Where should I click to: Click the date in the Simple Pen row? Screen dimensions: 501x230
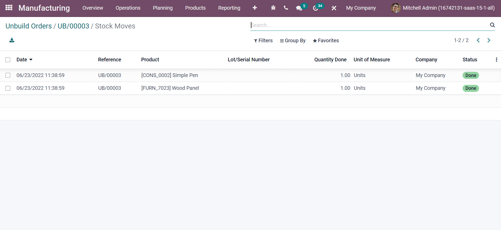pyautogui.click(x=41, y=75)
